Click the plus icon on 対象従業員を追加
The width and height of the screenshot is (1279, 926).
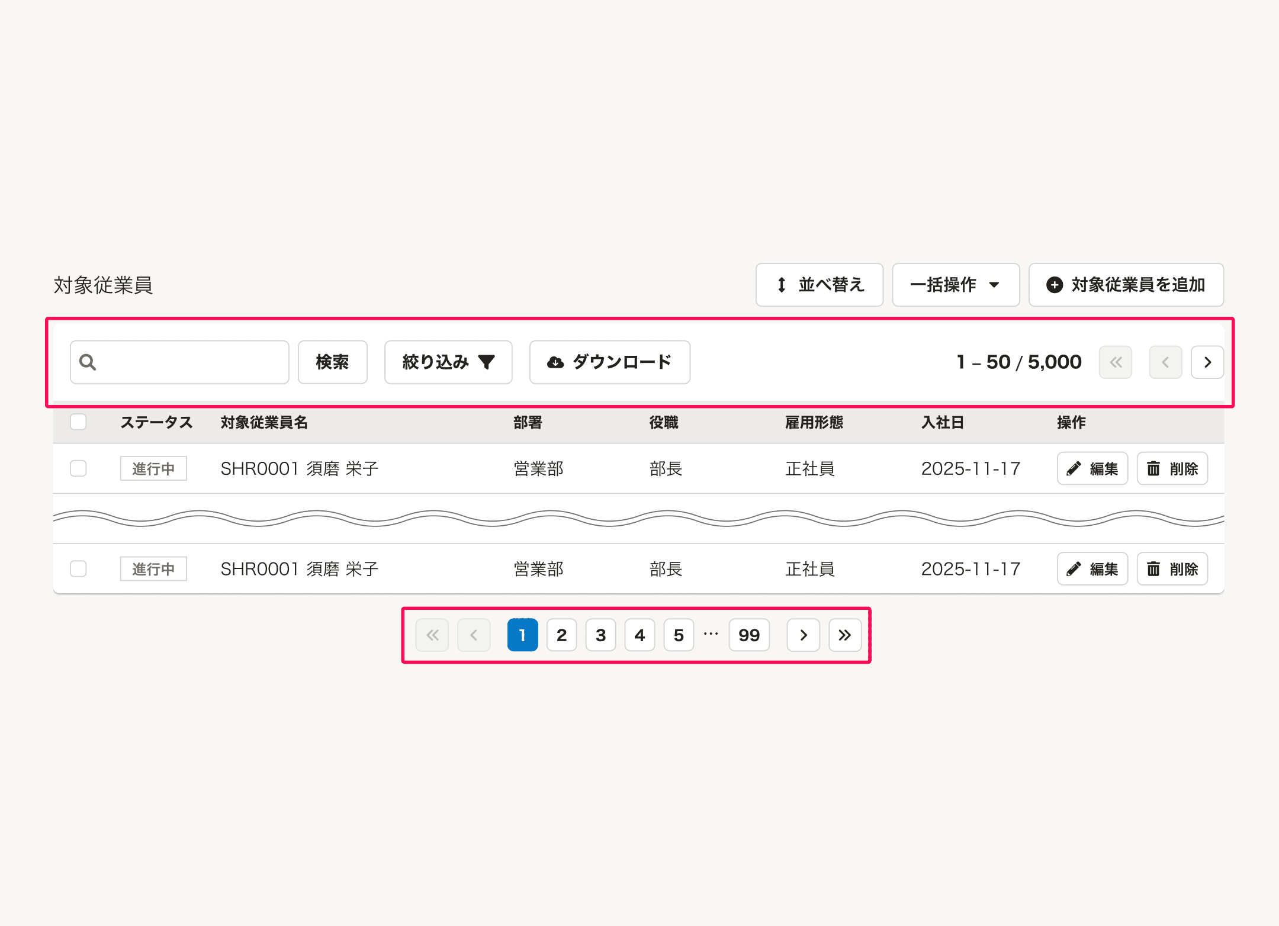pos(1055,285)
